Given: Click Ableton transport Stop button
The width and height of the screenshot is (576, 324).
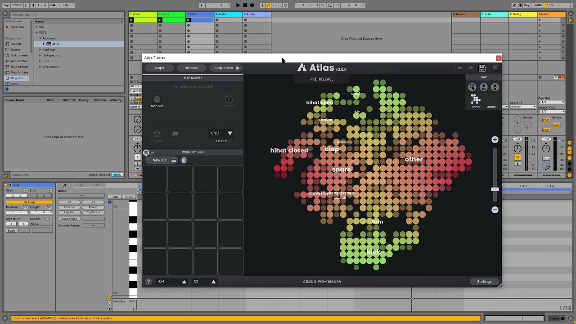Looking at the screenshot, I should pos(245,5).
